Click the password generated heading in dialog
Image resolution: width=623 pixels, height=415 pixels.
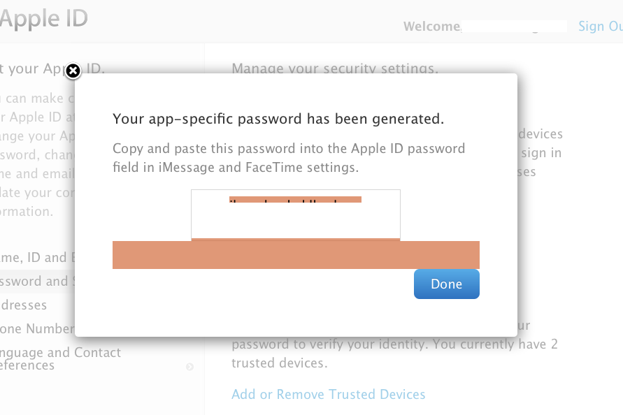[278, 119]
